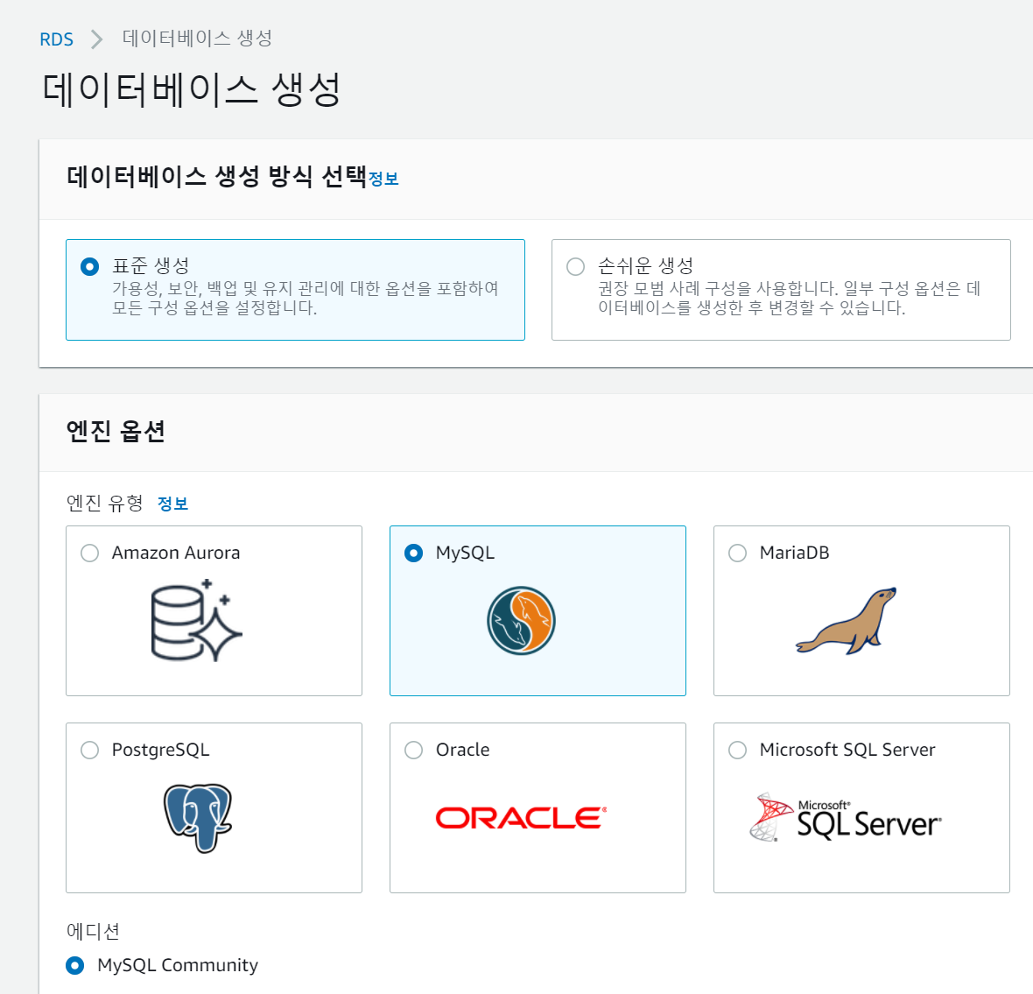Select the MySQL Community edition radio
Screen dimensions: 1033x994
click(x=75, y=966)
